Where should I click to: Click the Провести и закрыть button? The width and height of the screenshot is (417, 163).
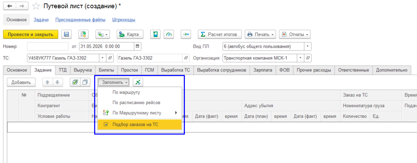(x=31, y=34)
